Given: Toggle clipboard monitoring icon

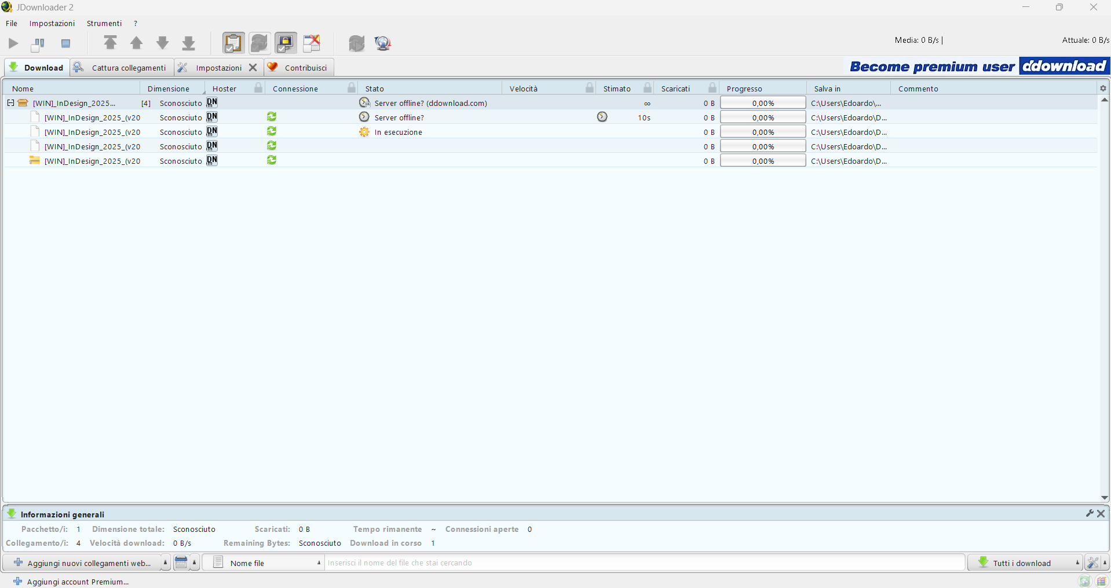Looking at the screenshot, I should [233, 43].
